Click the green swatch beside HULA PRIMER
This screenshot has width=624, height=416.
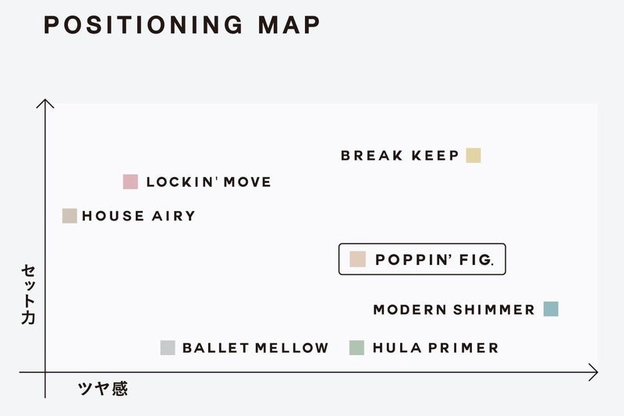[x=357, y=347]
